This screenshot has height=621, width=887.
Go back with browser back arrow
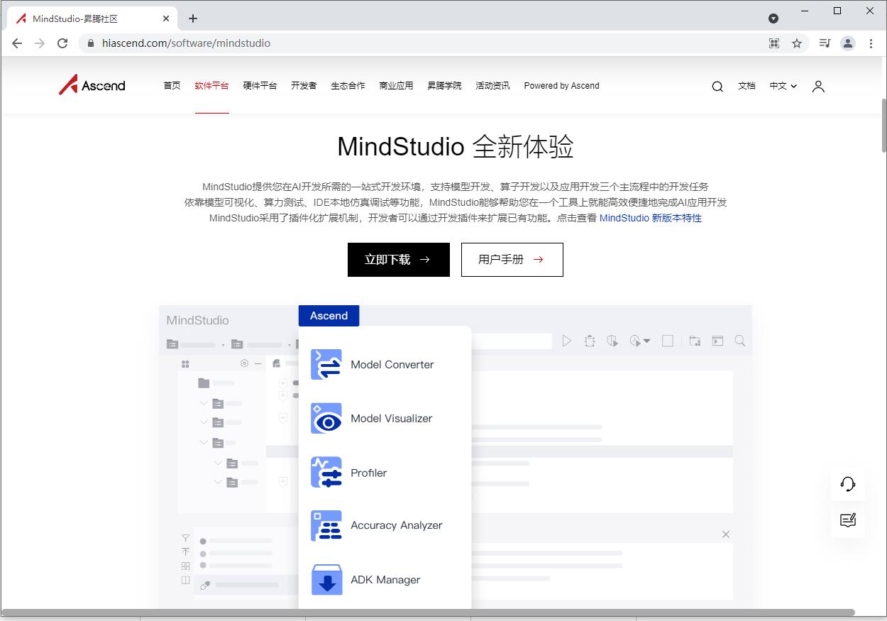tap(17, 43)
